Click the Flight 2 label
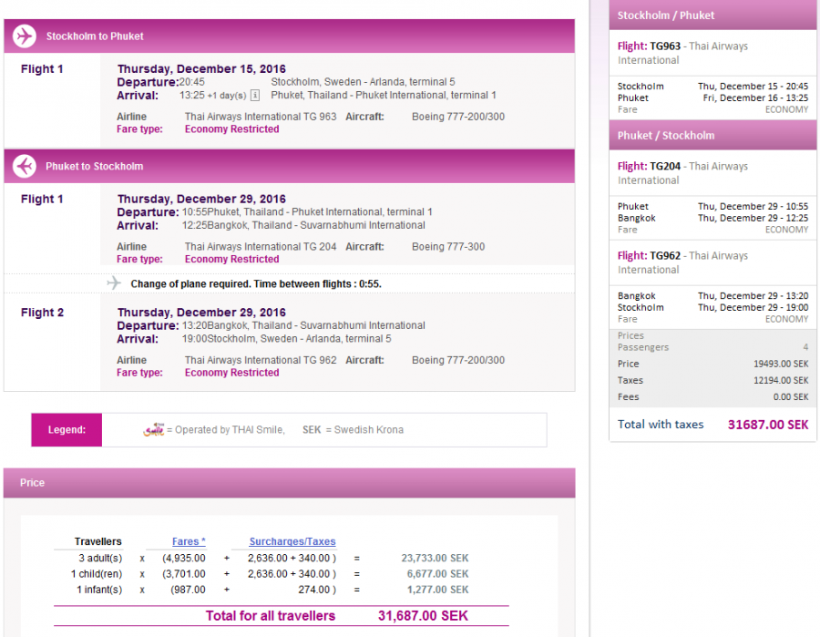The image size is (820, 637). coord(42,313)
